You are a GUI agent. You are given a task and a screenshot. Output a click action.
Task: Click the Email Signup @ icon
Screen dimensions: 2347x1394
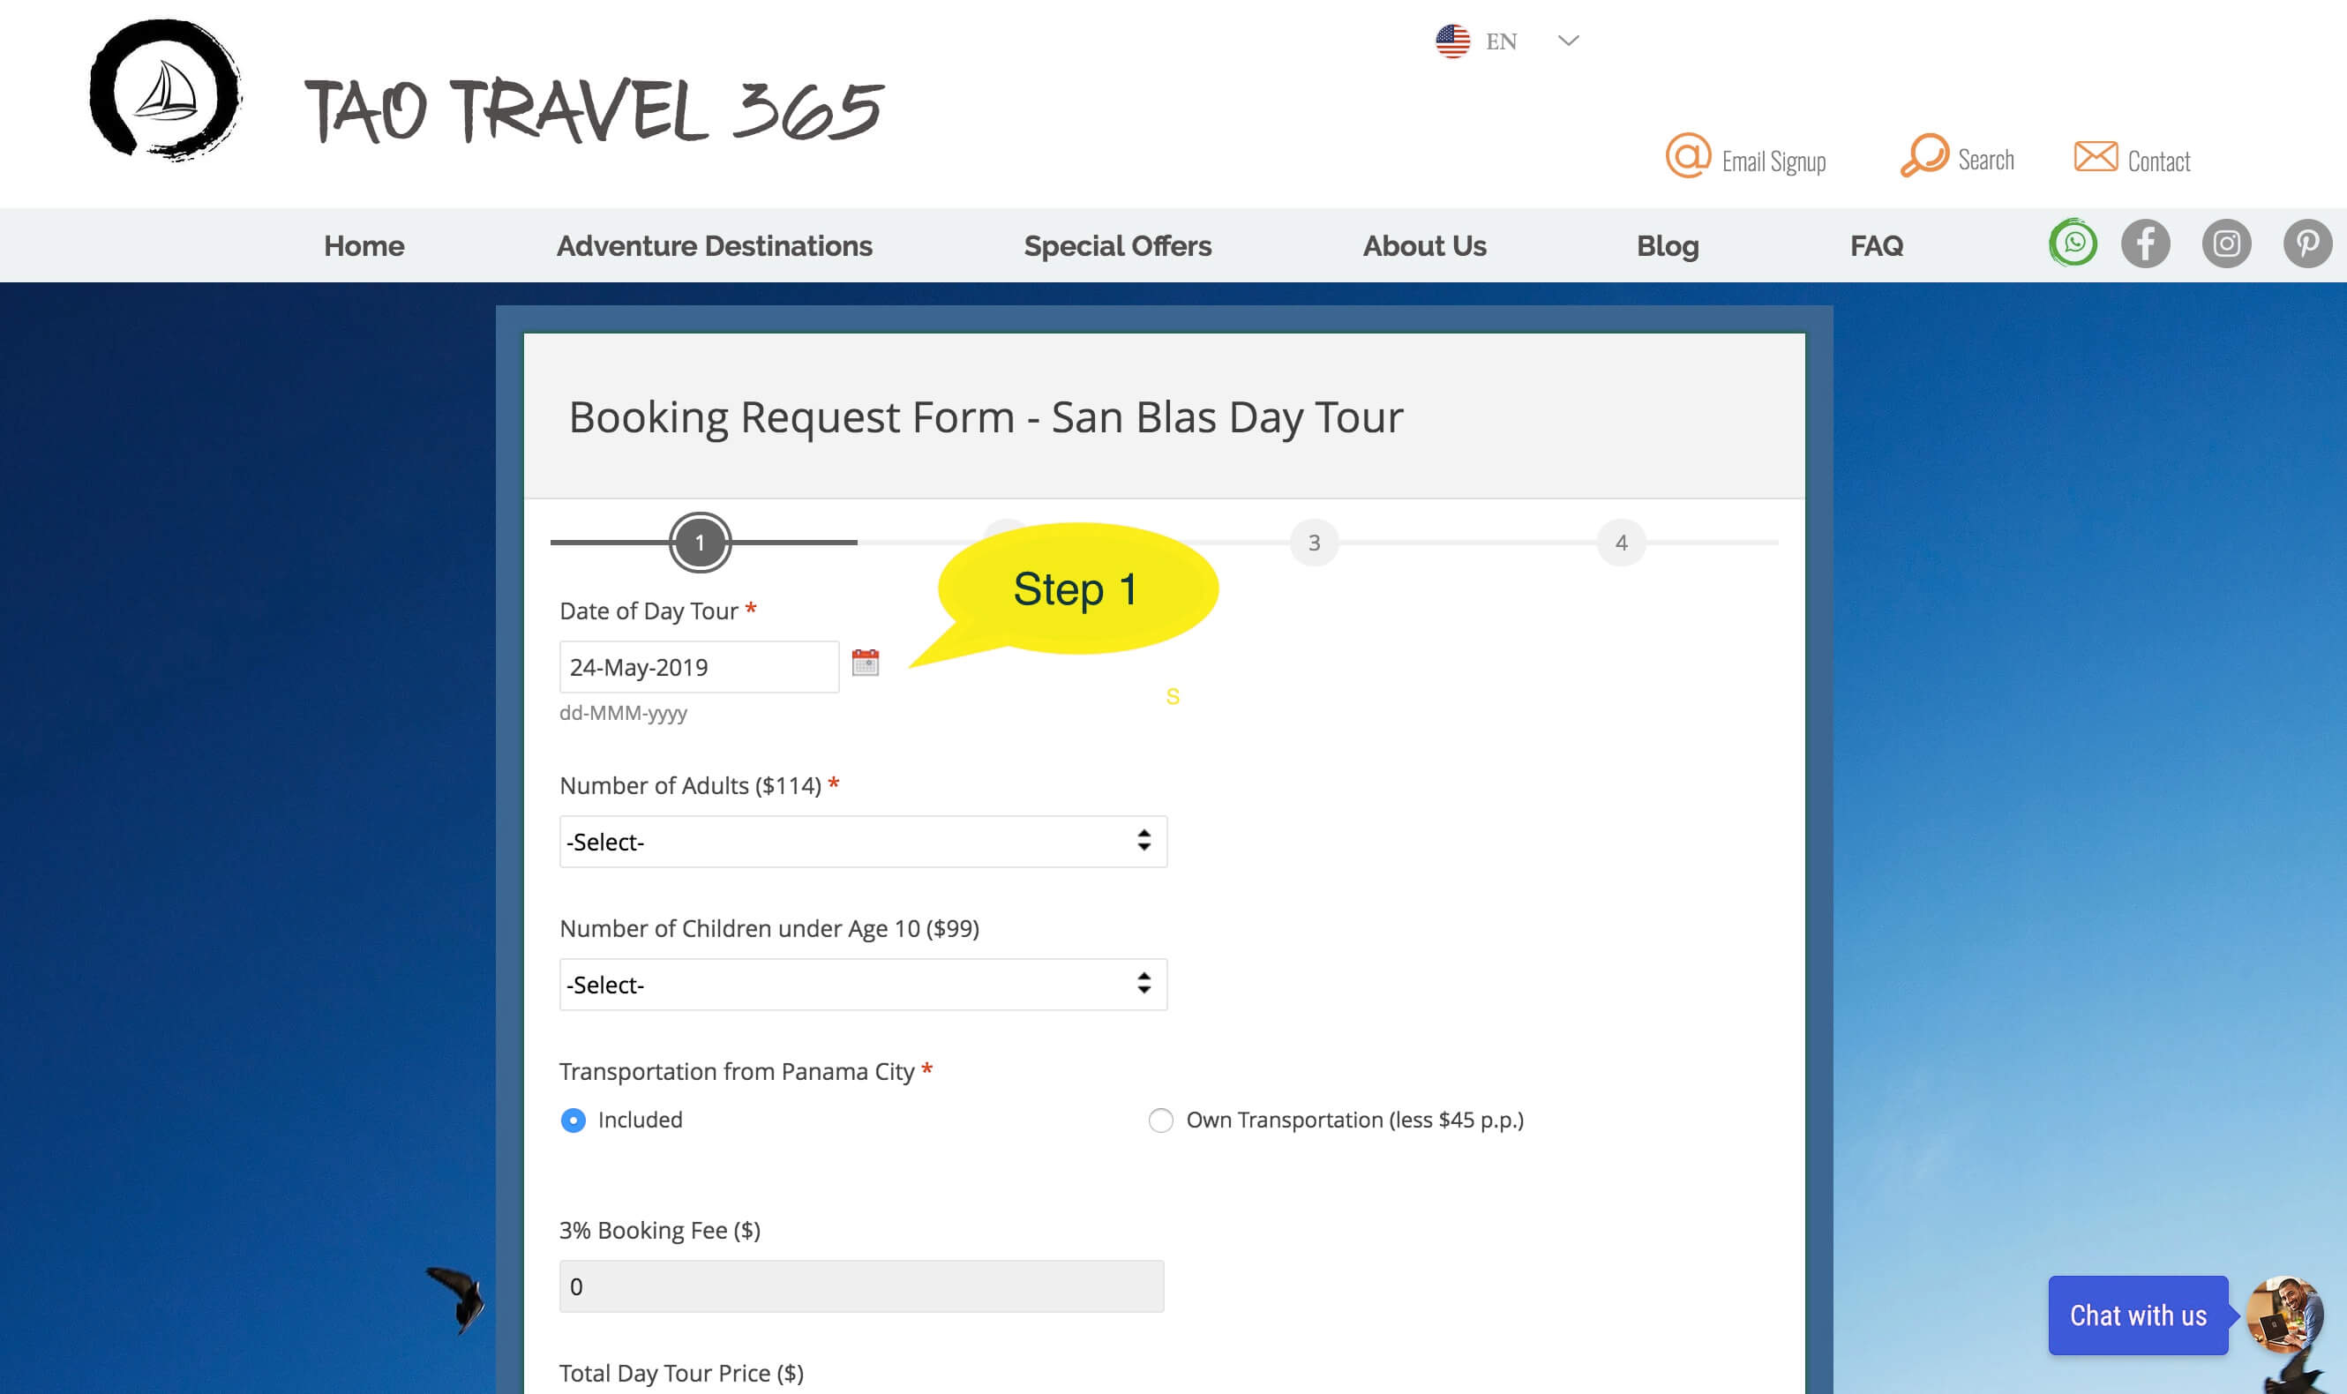tap(1688, 155)
